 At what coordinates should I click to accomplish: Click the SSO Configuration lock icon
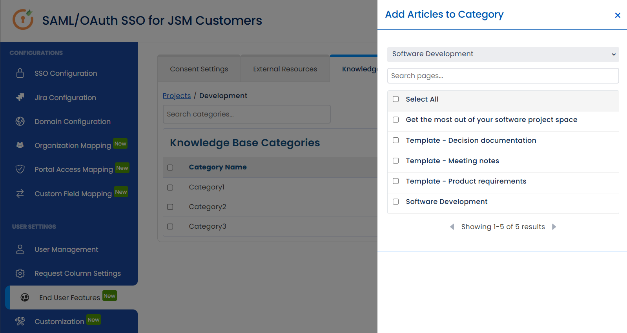tap(20, 73)
